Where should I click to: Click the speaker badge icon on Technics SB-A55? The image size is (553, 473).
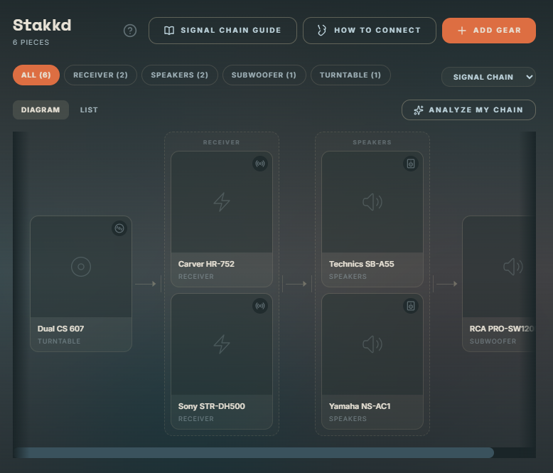(411, 164)
